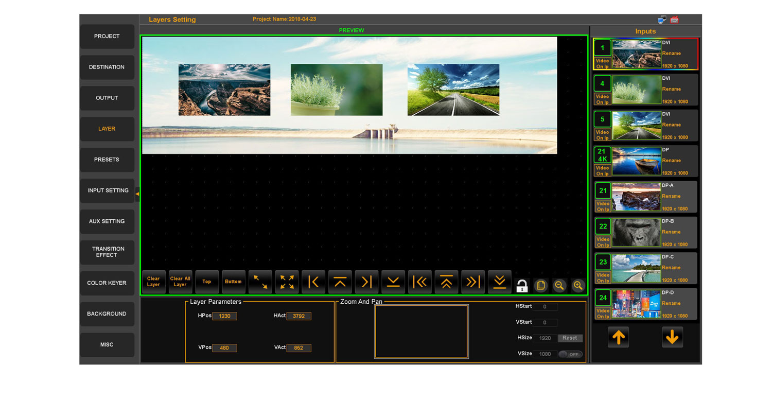Screen dimensions: 772x400
Task: Click the HPos value field
Action: 224,316
